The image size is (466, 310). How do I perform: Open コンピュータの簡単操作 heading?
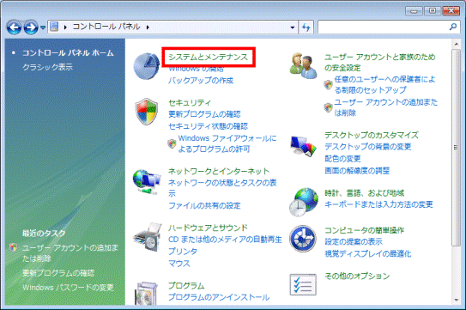pos(364,230)
